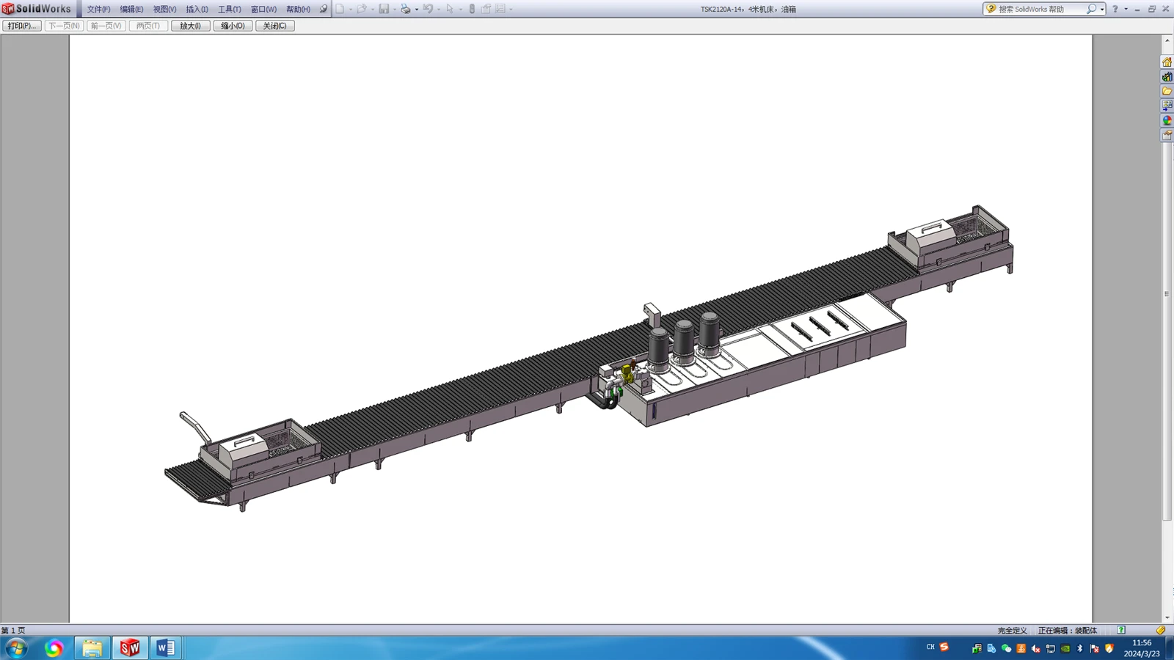Click the 关闭(C) close preview button
Image resolution: width=1174 pixels, height=660 pixels.
(275, 26)
